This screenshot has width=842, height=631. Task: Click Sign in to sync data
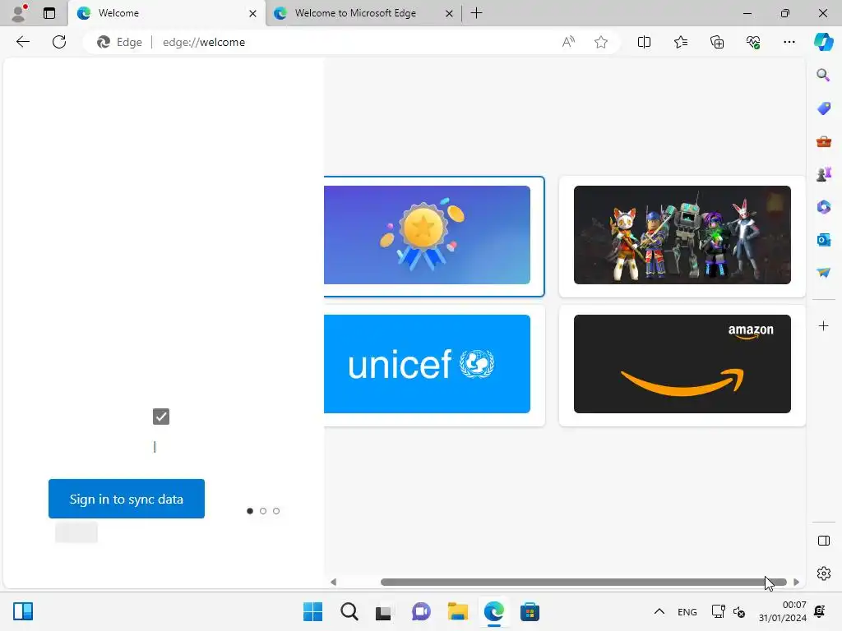coord(126,499)
